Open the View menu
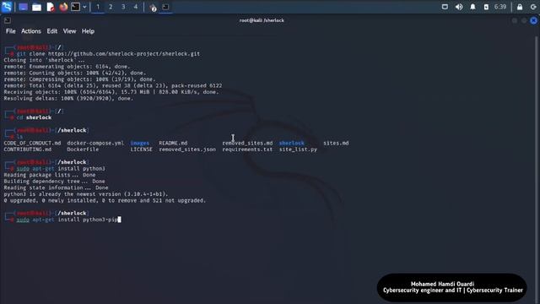540x304 pixels. 69,31
